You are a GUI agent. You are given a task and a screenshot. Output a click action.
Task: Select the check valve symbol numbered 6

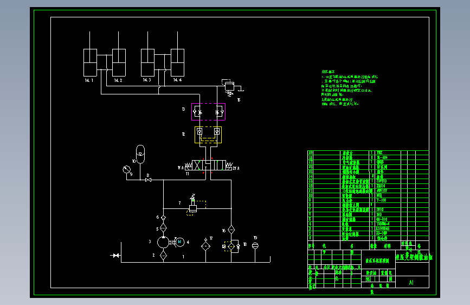coord(163,217)
